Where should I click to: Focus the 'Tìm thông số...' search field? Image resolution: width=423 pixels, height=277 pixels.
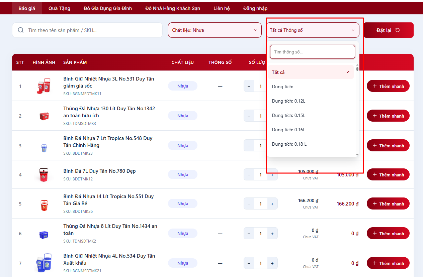click(x=312, y=52)
